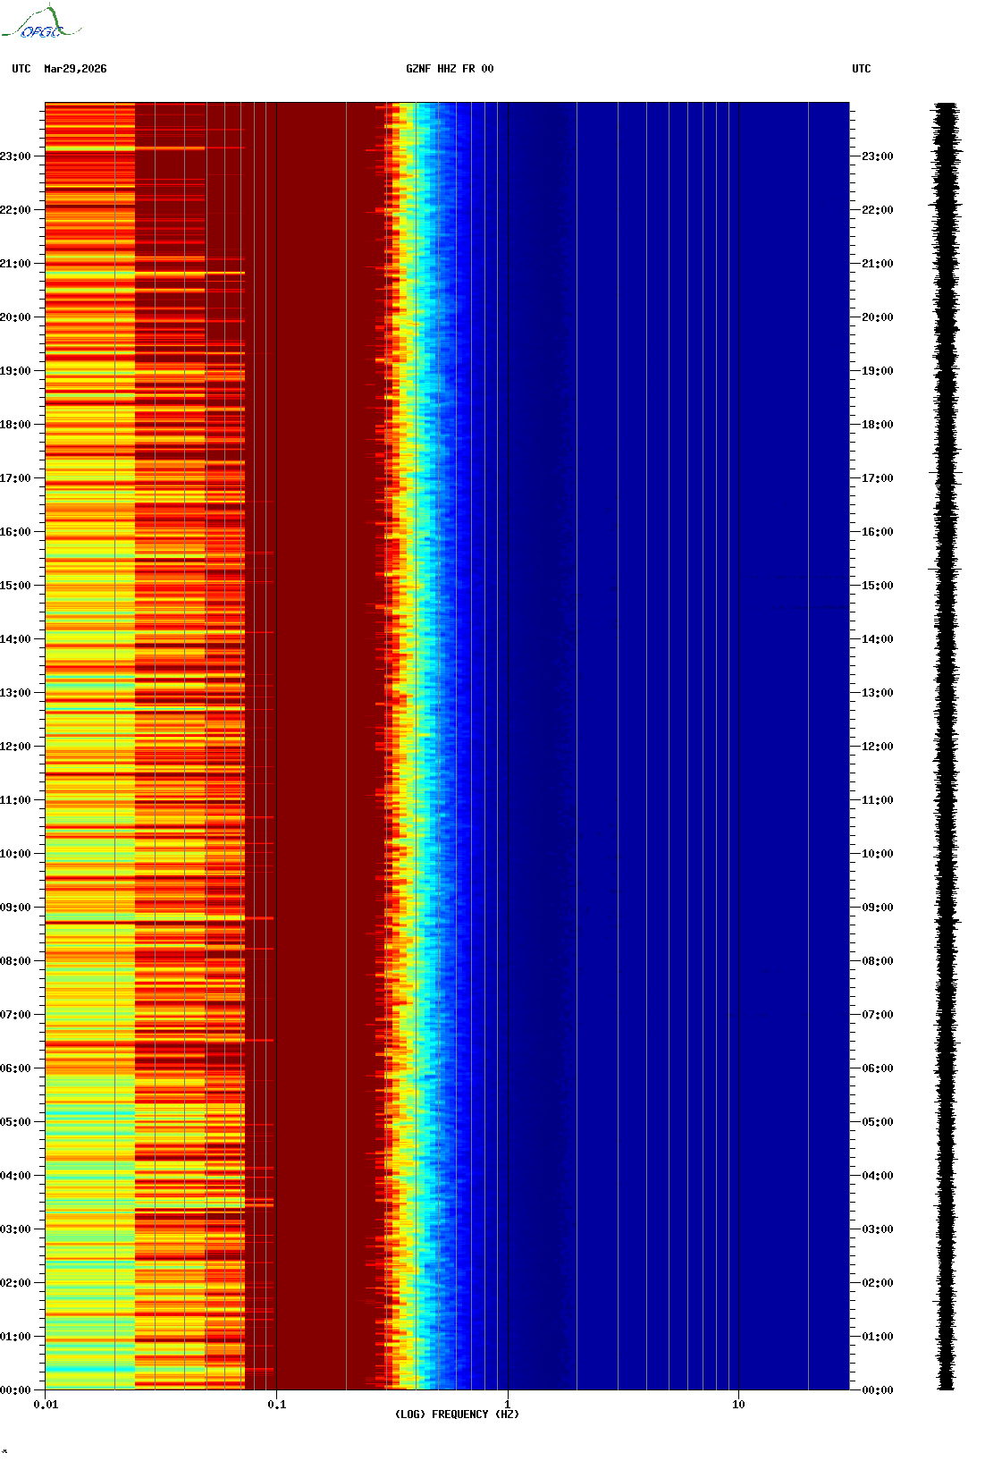985x1461 pixels.
Task: Click '19:00' on the right time axis
Action: [878, 371]
